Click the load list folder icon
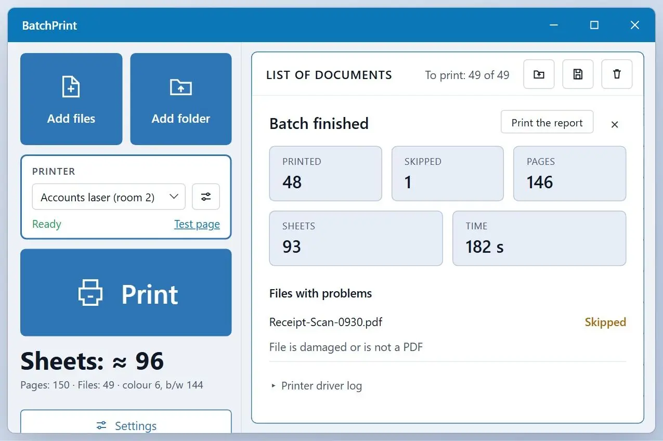This screenshot has height=441, width=663. coord(539,74)
